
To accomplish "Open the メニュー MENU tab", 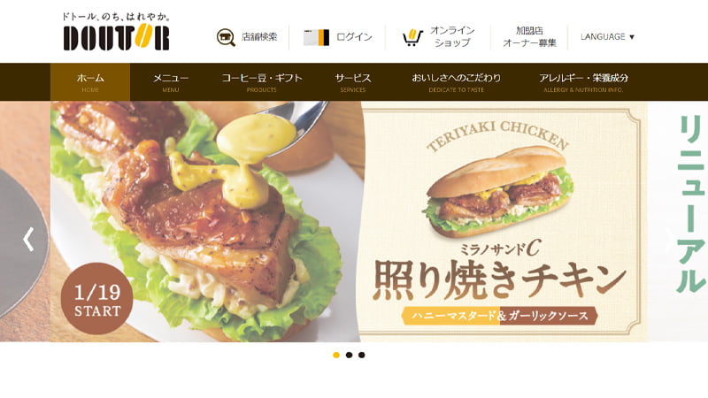I will (x=171, y=82).
